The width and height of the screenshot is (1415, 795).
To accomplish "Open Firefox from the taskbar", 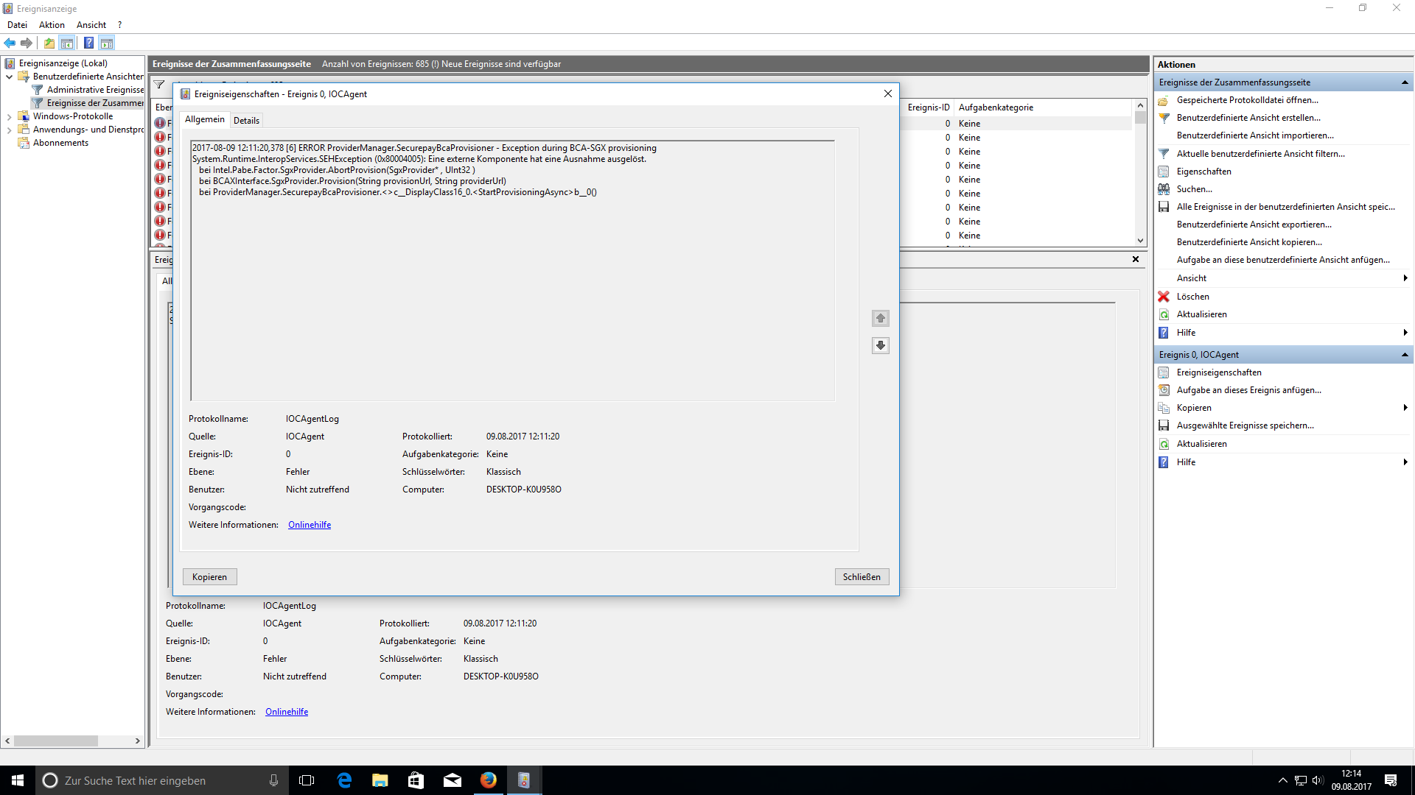I will 488,780.
